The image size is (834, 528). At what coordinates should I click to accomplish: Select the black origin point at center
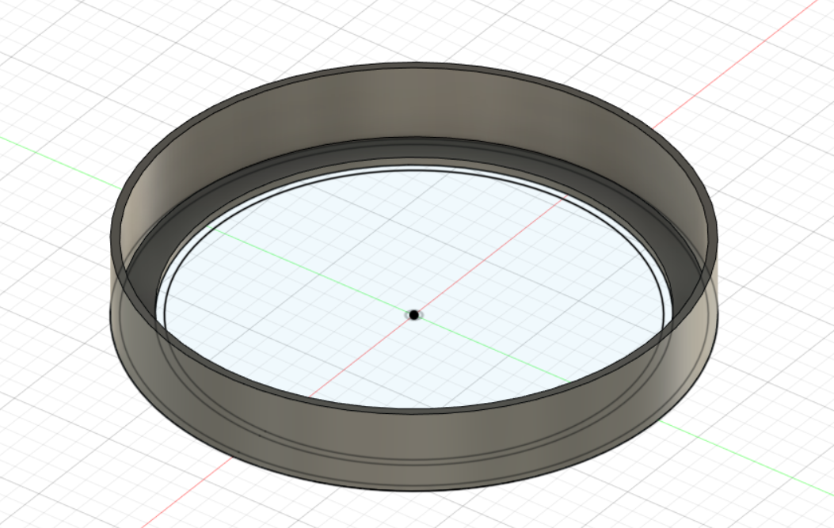click(413, 315)
